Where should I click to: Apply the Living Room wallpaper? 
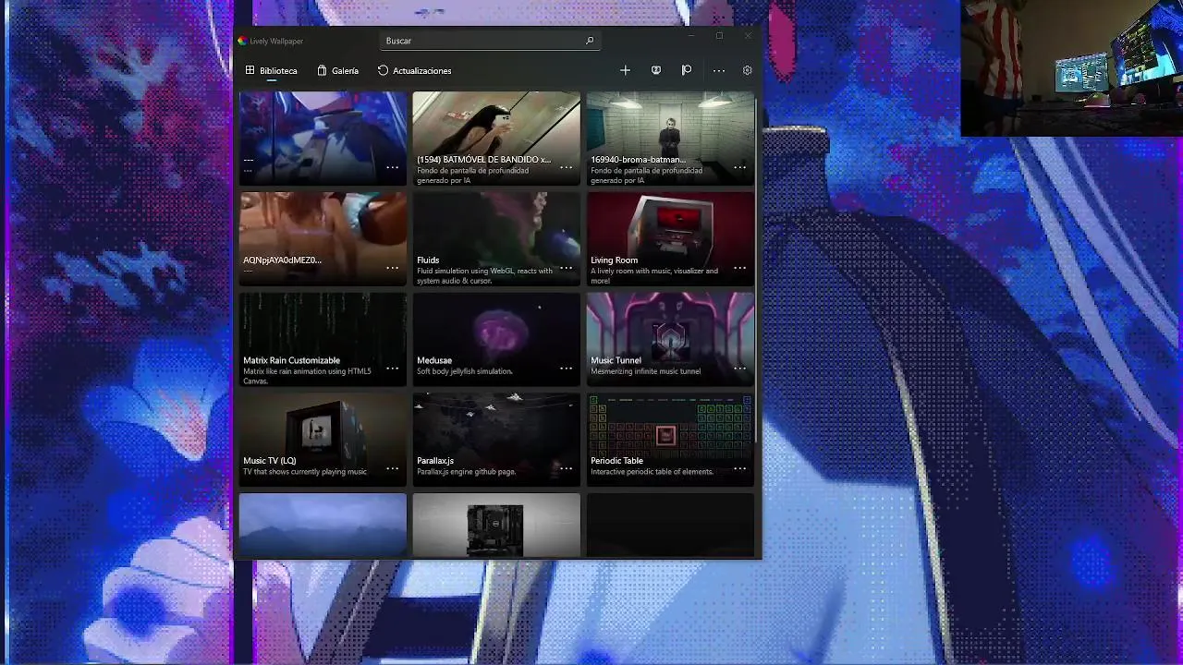click(670, 238)
